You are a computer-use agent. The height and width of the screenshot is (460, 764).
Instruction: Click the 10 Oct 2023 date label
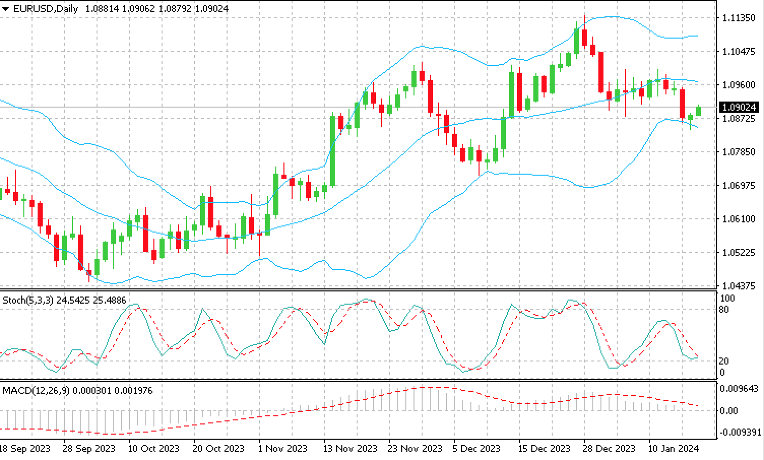coord(153,448)
